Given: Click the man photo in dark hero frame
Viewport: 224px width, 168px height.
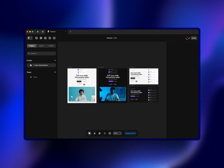Looking at the screenshot, I should coord(113,94).
